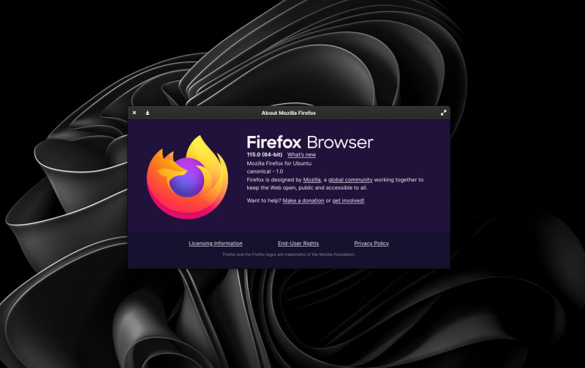Open the global community link
The height and width of the screenshot is (368, 585).
click(x=350, y=179)
